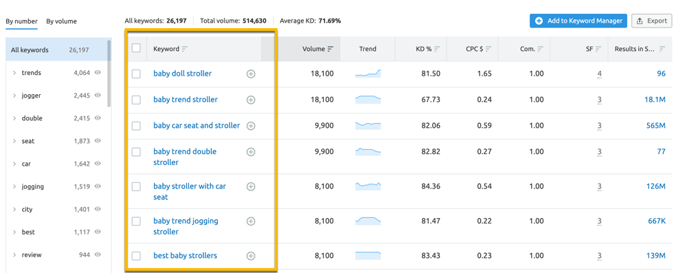
Task: Toggle eye icon for city group
Action: click(98, 209)
